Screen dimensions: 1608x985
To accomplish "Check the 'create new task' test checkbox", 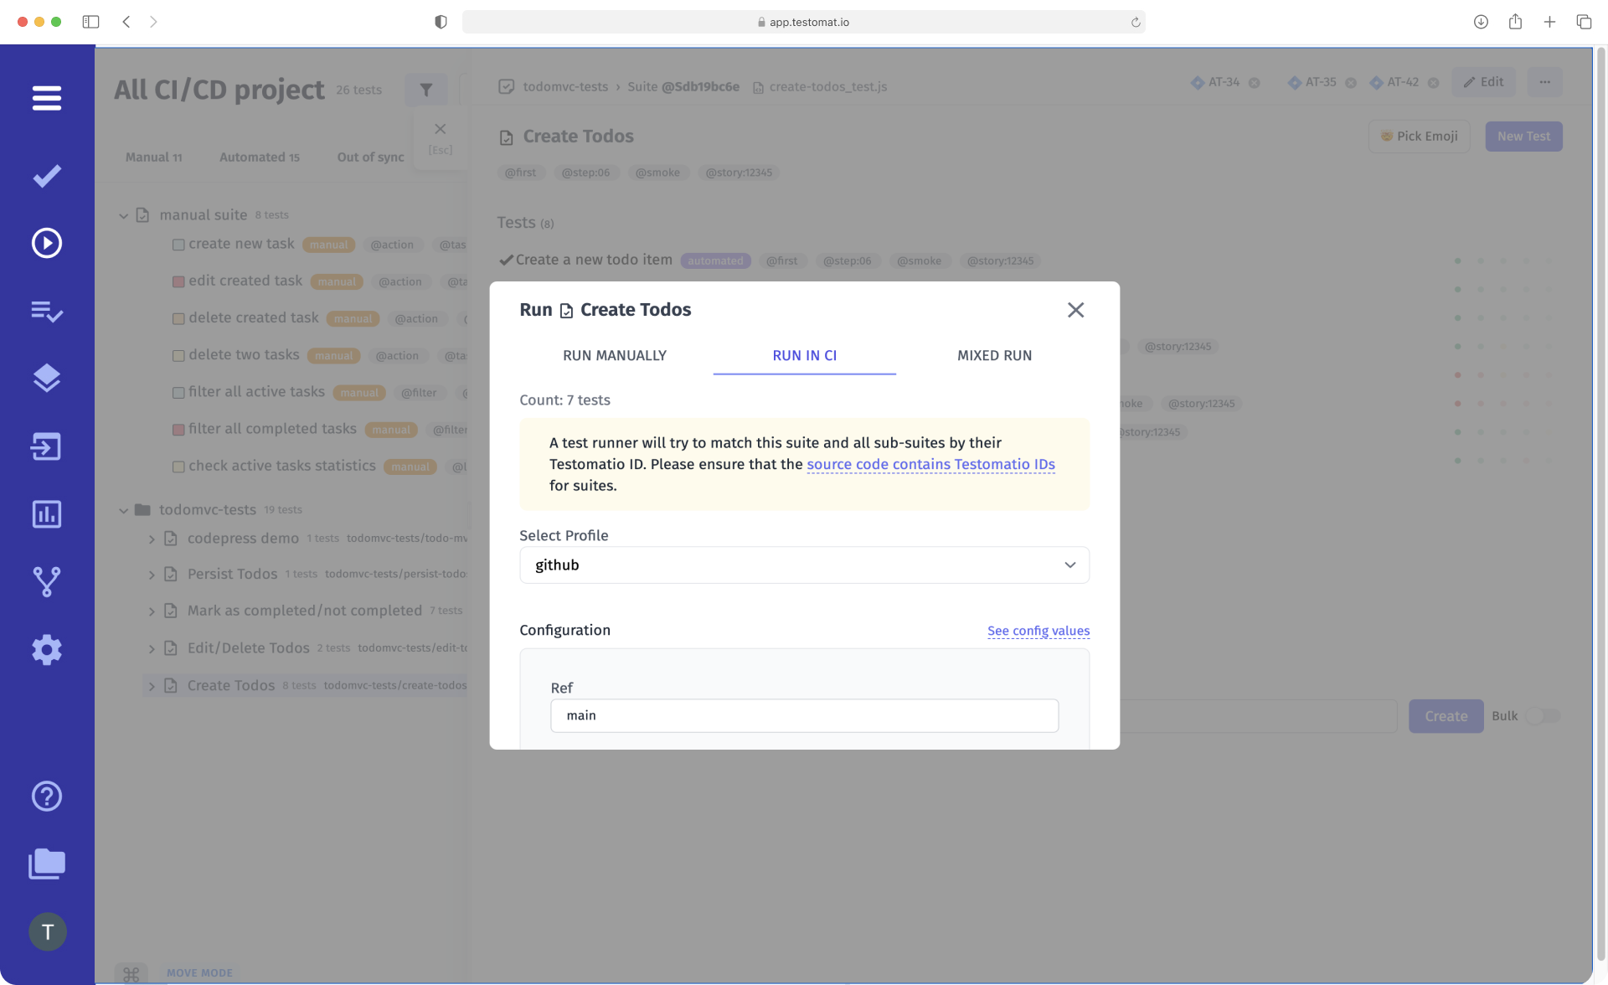I will click(178, 245).
